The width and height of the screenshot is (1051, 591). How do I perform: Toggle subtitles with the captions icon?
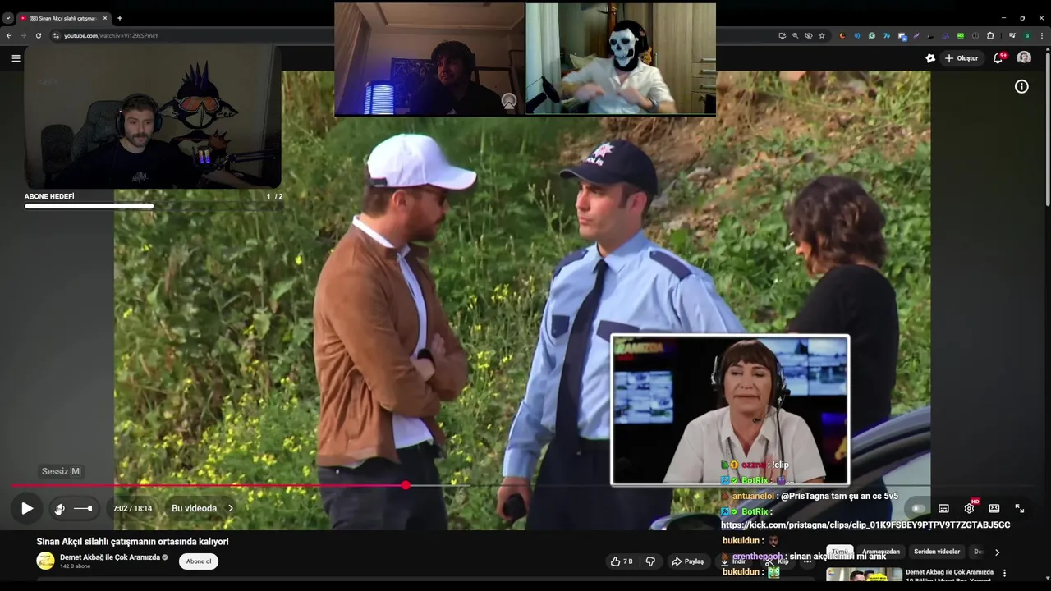pos(943,509)
